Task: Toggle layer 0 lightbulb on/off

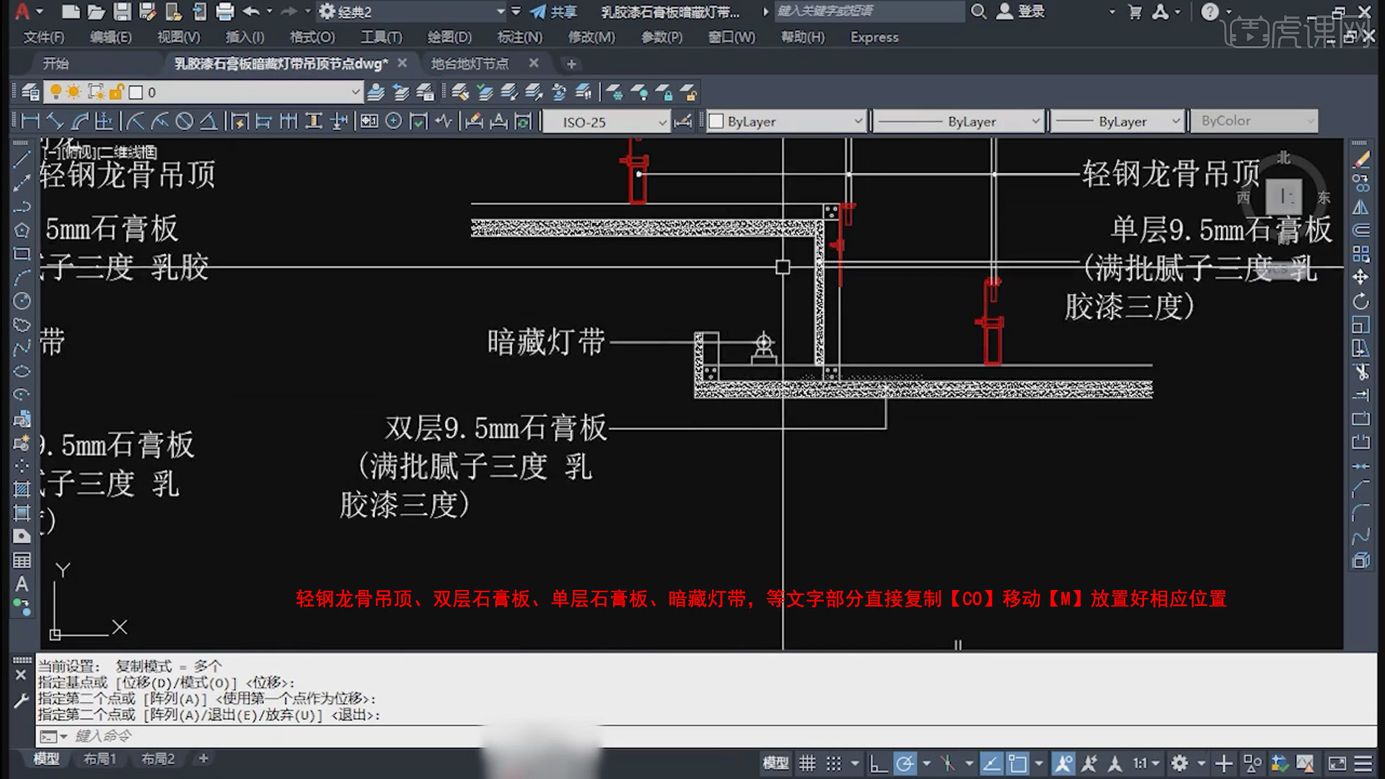Action: click(x=56, y=92)
